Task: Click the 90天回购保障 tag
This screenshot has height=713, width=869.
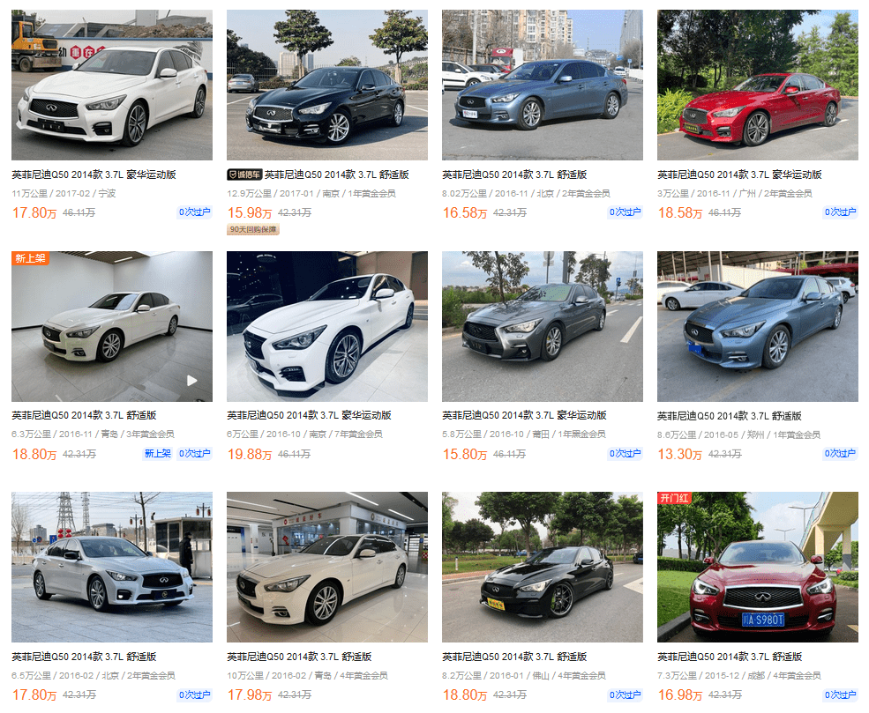Action: tap(253, 229)
